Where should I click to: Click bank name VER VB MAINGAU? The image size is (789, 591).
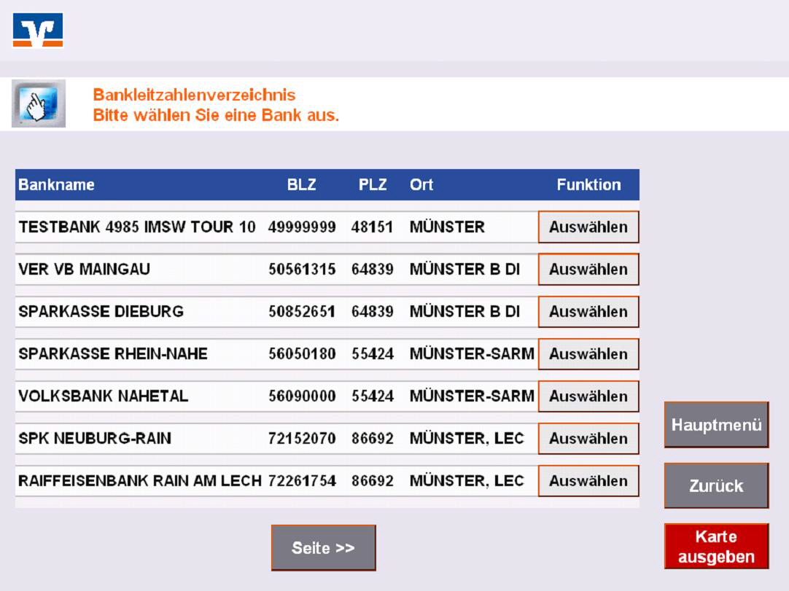tap(84, 269)
